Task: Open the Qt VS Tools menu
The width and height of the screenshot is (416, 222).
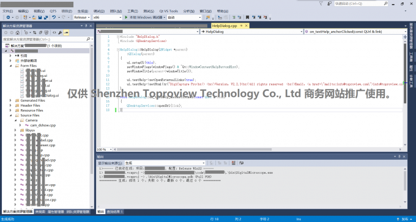Action: (169, 11)
